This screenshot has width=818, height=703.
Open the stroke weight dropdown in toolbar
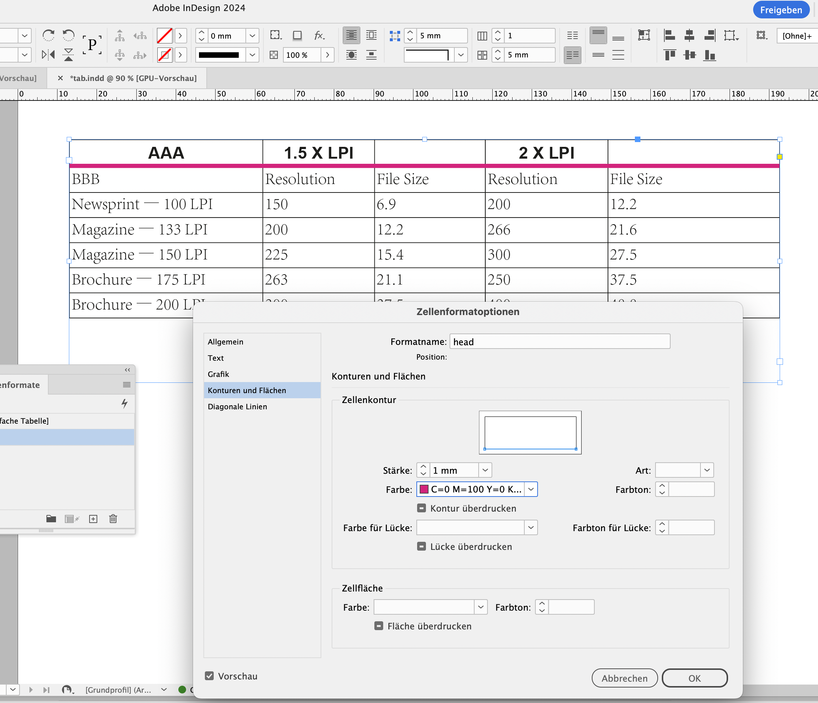pyautogui.click(x=252, y=35)
